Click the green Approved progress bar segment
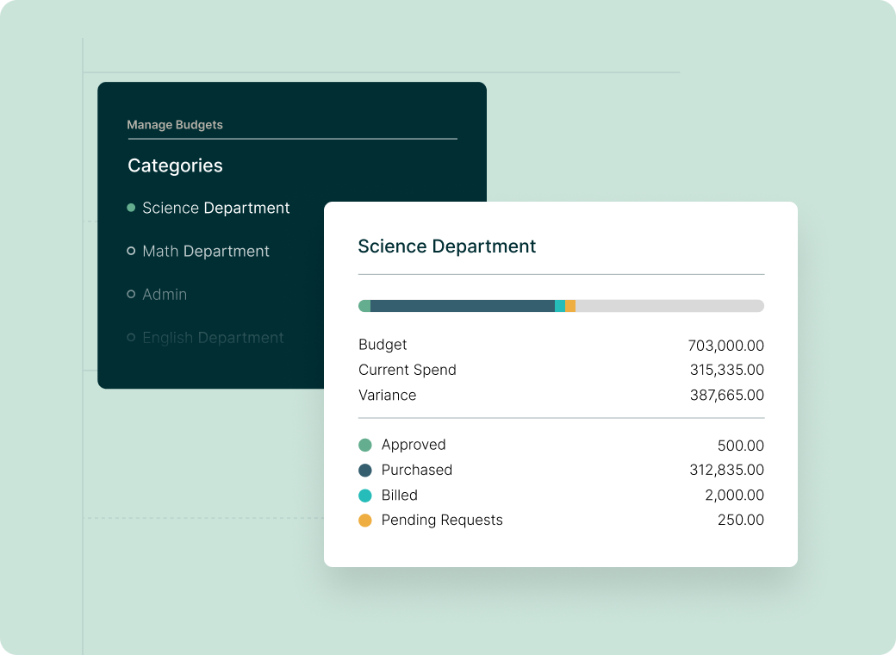This screenshot has height=655, width=896. pyautogui.click(x=364, y=306)
